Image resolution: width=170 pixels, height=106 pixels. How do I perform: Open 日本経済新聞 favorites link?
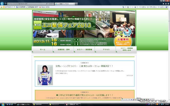tap(21, 7)
